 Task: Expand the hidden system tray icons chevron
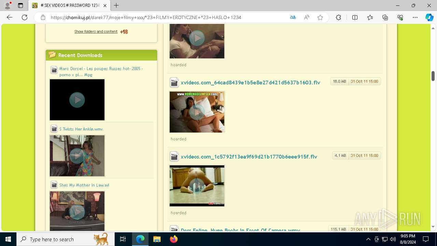coord(368,239)
